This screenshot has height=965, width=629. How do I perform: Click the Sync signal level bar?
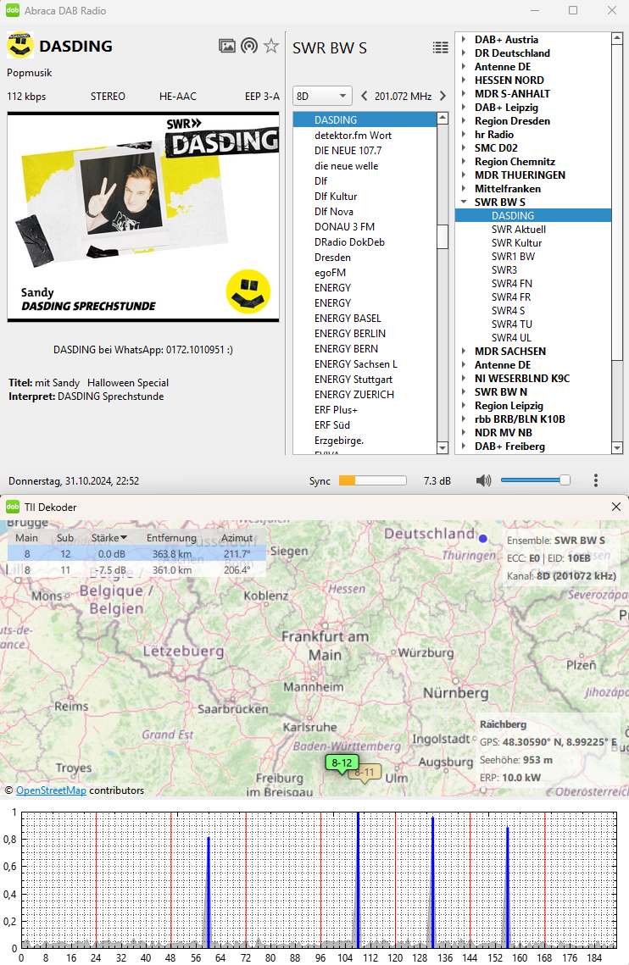coord(373,480)
